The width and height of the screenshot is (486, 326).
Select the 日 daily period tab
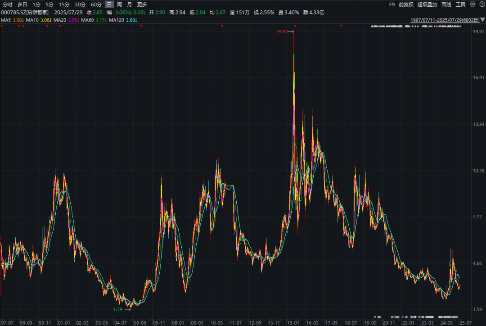[x=109, y=5]
